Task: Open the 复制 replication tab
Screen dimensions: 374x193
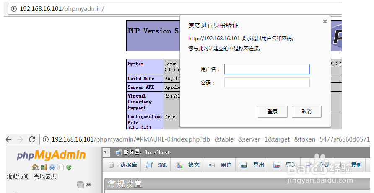Action: pyautogui.click(x=356, y=165)
